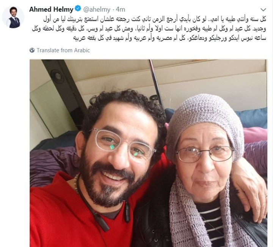273x247 pixels.
Task: Click the Ahmed Helmy display name
Action: [51, 9]
